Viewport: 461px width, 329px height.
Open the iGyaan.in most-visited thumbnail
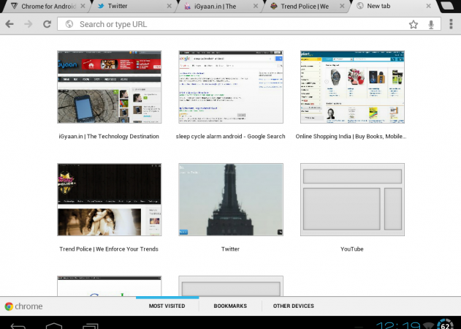coord(109,87)
